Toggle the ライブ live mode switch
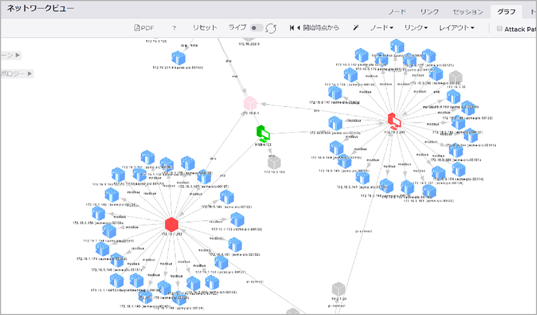The width and height of the screenshot is (537, 315). 257,28
